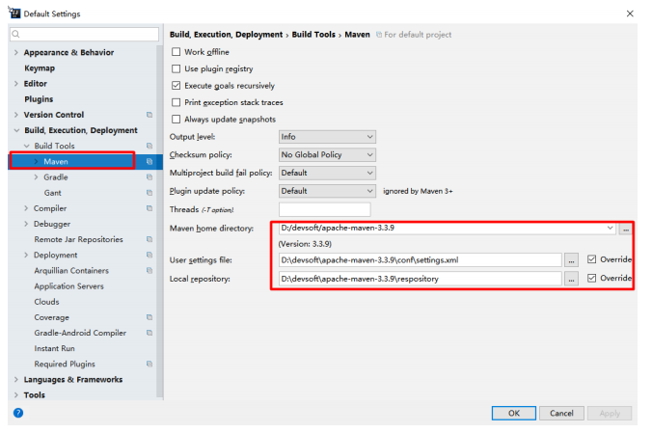Browse for Local repository folder
Image resolution: width=652 pixels, height=433 pixels.
[x=571, y=279]
